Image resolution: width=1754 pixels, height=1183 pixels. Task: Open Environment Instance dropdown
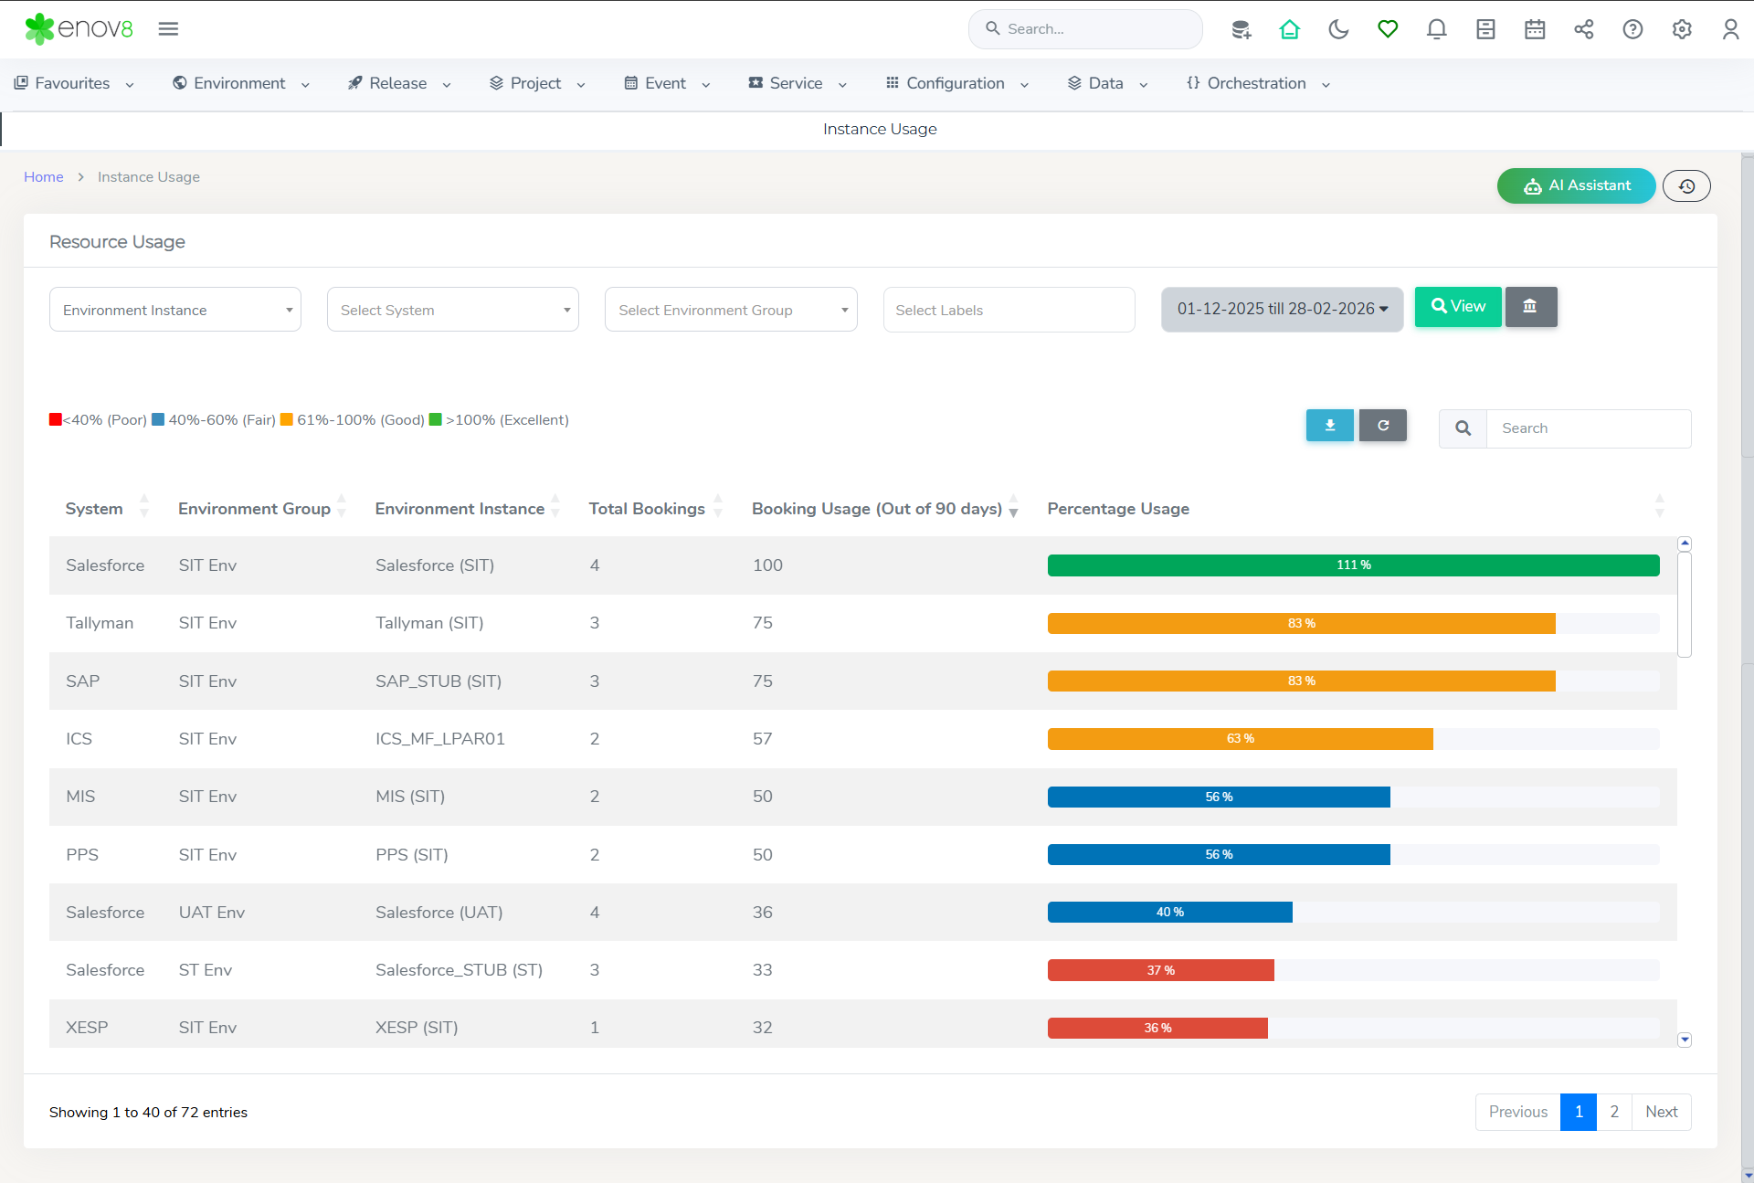tap(175, 310)
